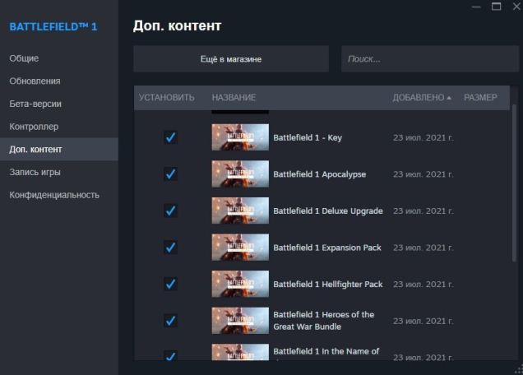Toggle Battlefield 1 Expansion Pack checkbox
Viewport: 523px width, 375px height.
tap(170, 248)
